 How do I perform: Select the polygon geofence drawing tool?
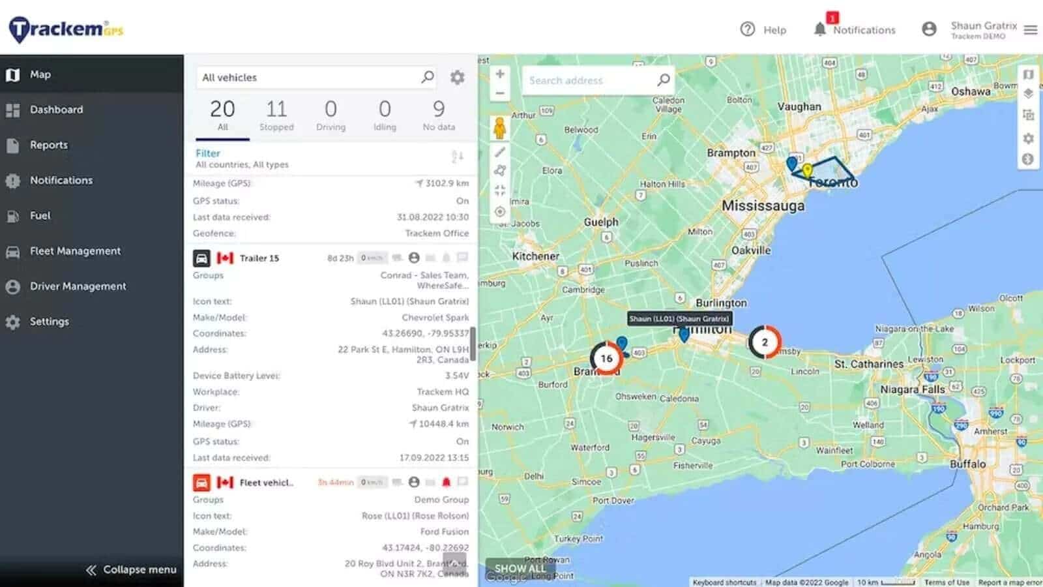pyautogui.click(x=499, y=171)
